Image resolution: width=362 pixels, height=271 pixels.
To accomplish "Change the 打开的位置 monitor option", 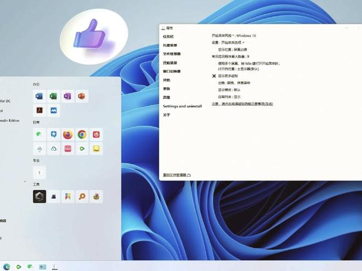I will (x=238, y=69).
